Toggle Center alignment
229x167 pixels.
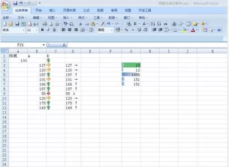pyautogui.click(x=69, y=30)
